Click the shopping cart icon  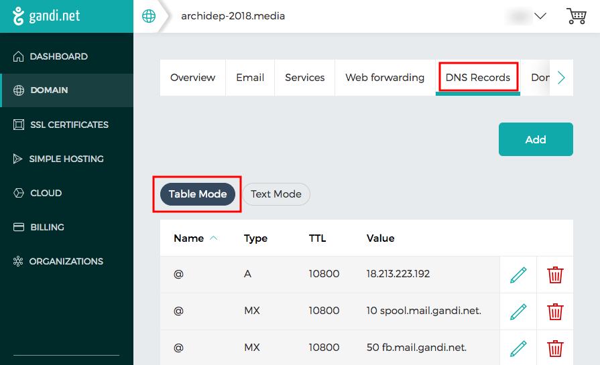576,16
